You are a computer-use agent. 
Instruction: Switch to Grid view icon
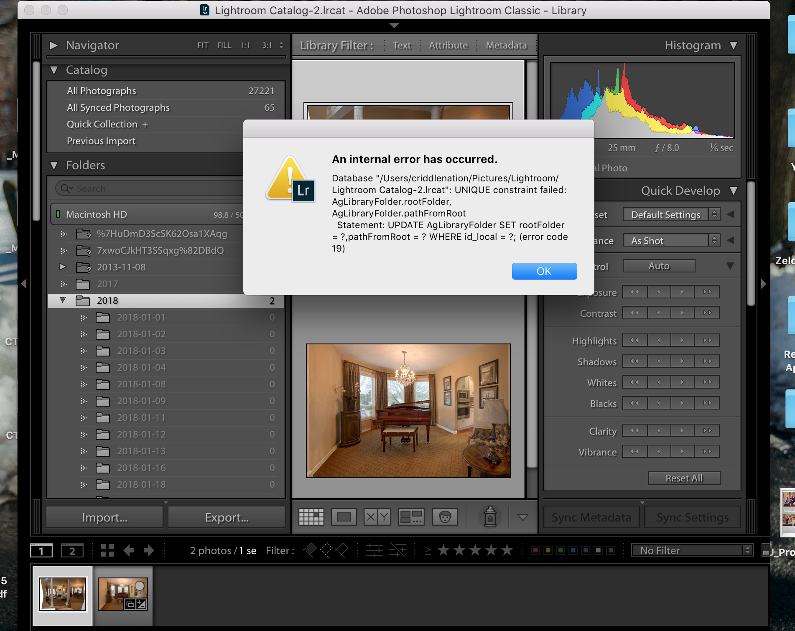[x=311, y=517]
